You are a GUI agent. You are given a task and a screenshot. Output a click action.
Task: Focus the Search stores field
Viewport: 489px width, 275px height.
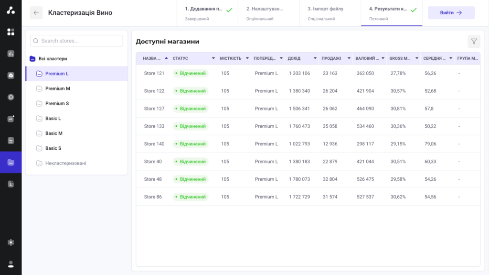pyautogui.click(x=76, y=41)
